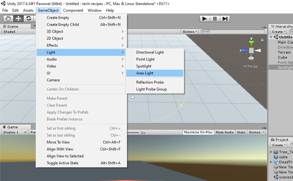Start Play mode
Viewport: 293px width, 181px height.
[x=205, y=19]
